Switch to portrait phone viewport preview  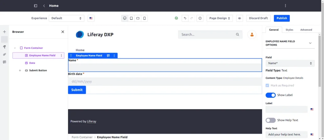(144, 18)
